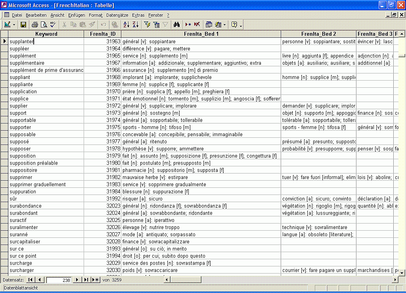
Task: Toggle the plain funnel Apply Filter icon
Action: click(165, 25)
